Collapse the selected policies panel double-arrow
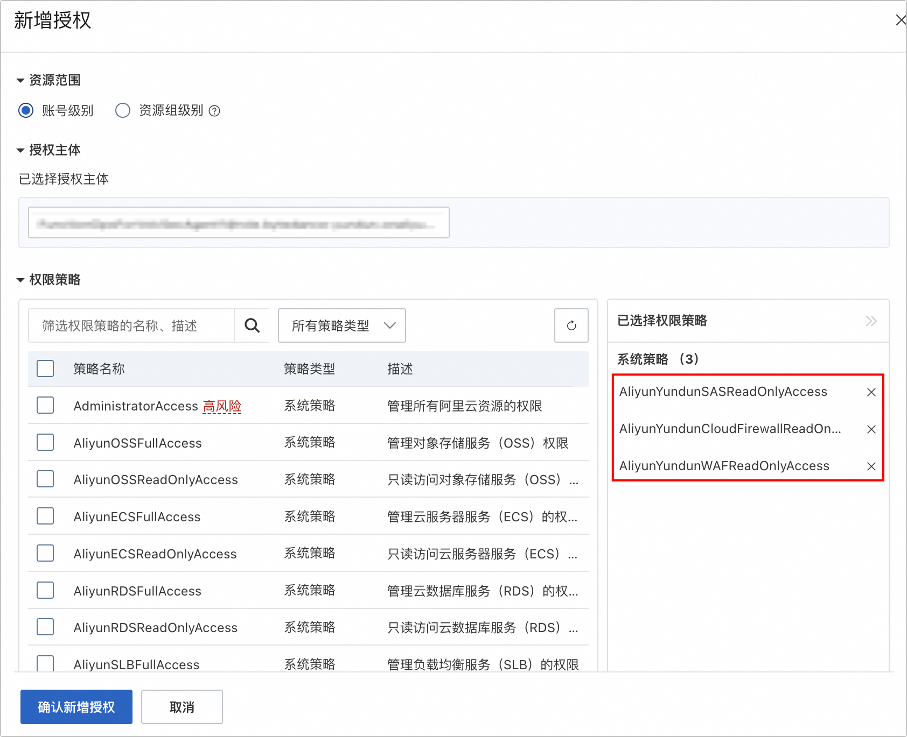 [x=871, y=321]
